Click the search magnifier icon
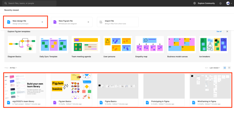This screenshot has width=234, height=114. 6,3
